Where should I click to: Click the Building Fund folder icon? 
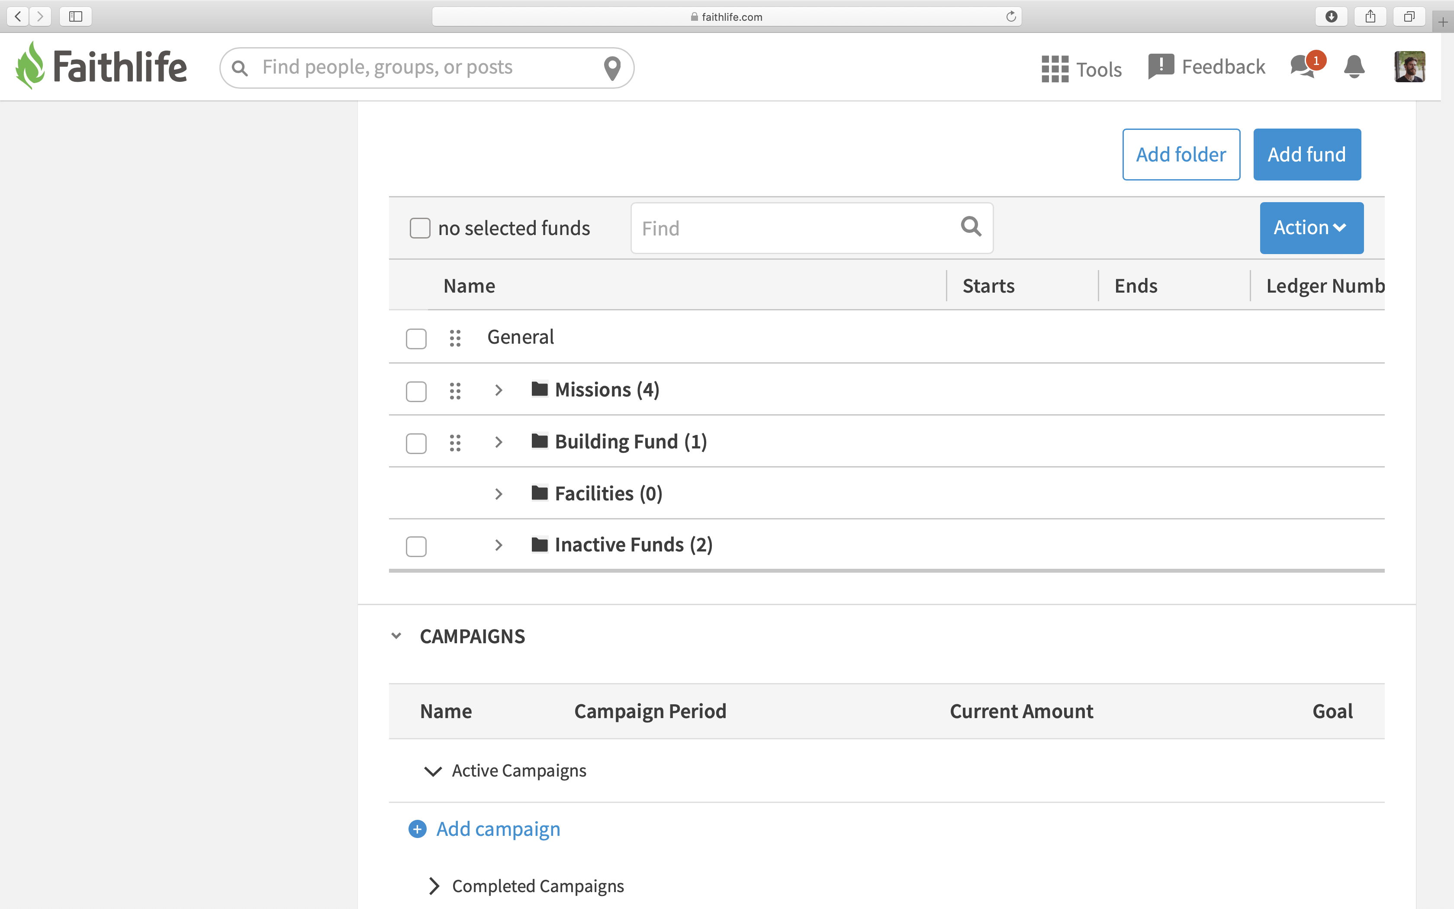[x=540, y=441]
